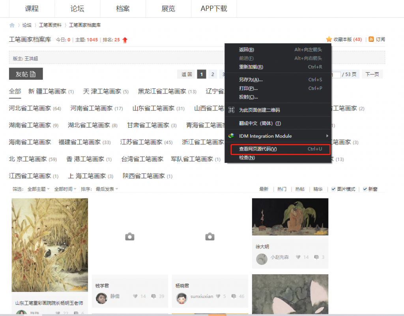Open the gray painting thumbnail below 徐大明

click(290, 294)
